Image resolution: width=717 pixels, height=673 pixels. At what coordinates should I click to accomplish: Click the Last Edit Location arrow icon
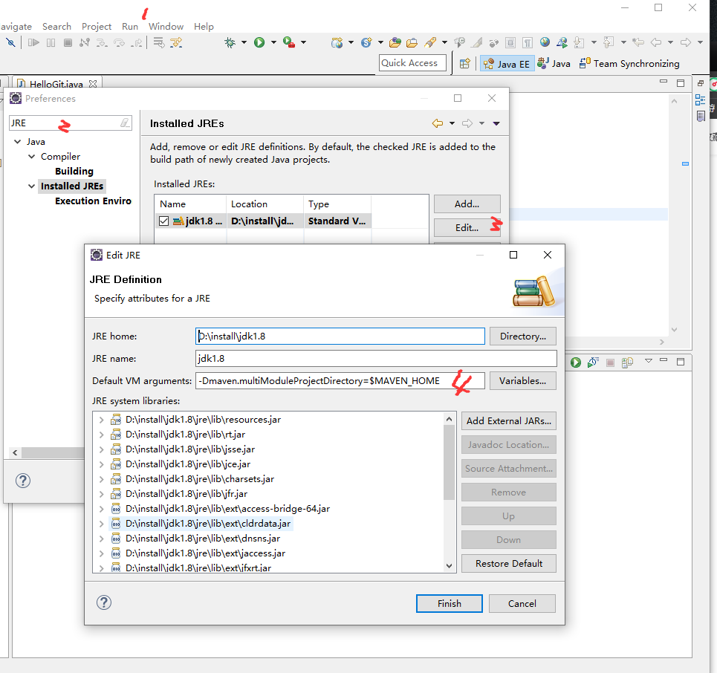click(638, 42)
